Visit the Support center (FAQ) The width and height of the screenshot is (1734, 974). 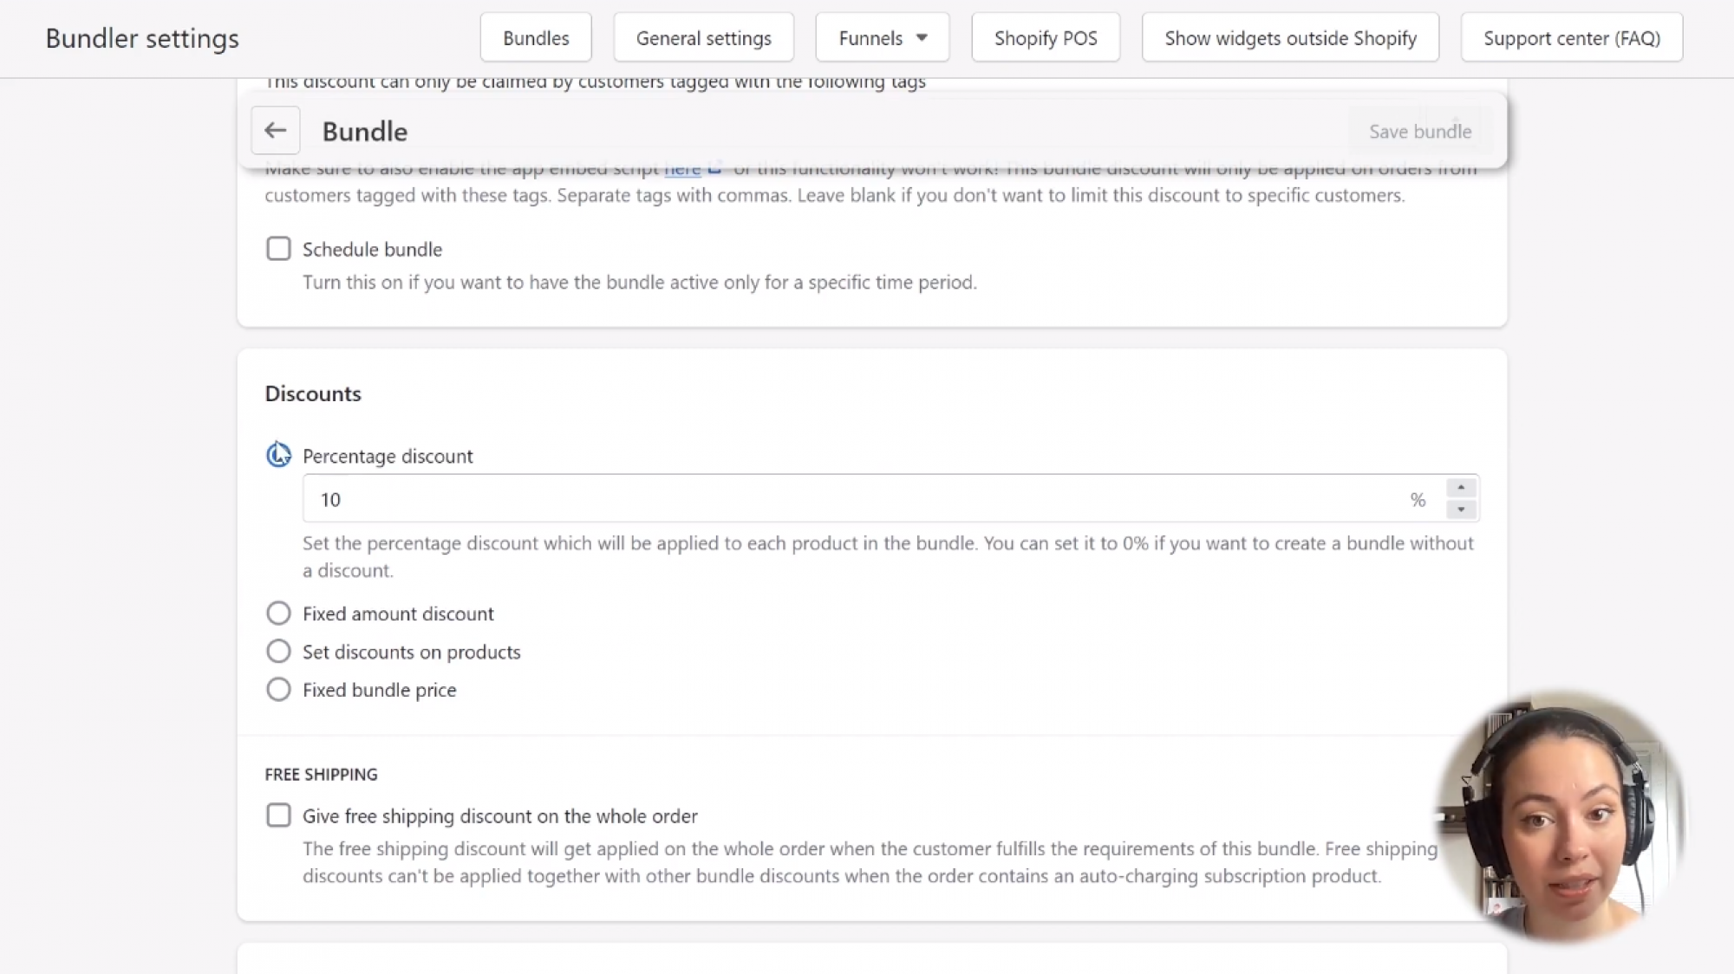[x=1571, y=37]
